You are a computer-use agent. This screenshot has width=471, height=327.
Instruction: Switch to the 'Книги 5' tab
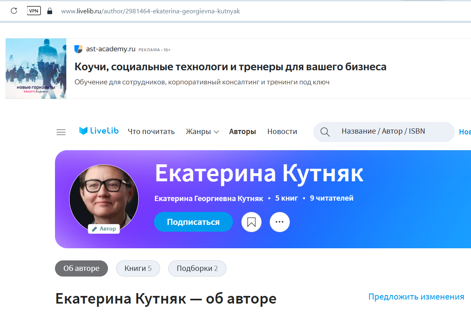click(138, 268)
